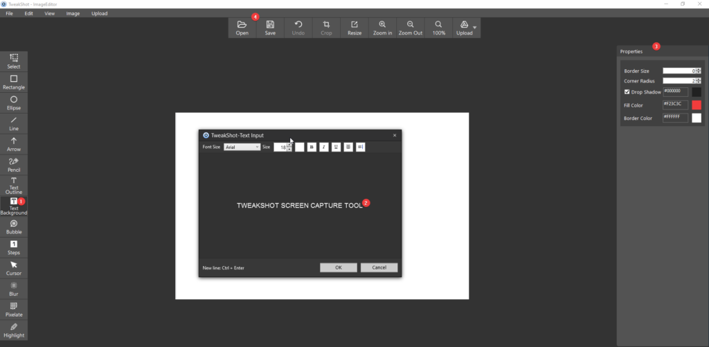Click the Upload cloud icon

click(x=465, y=24)
